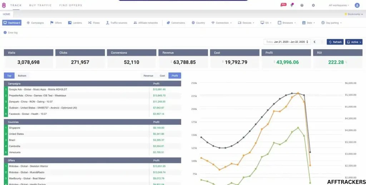Open the Country report
Image resolution: width=366 pixels, height=185 pixels.
coord(198,23)
